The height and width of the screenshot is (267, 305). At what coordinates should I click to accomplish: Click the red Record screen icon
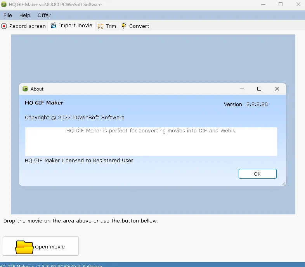4,26
